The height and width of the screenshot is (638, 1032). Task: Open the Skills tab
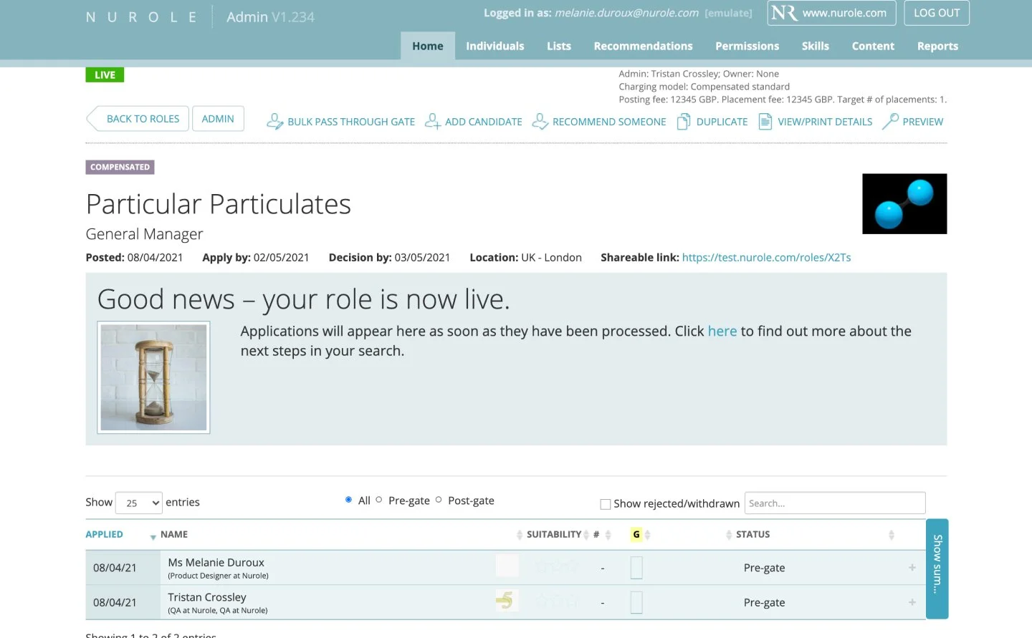tap(815, 46)
